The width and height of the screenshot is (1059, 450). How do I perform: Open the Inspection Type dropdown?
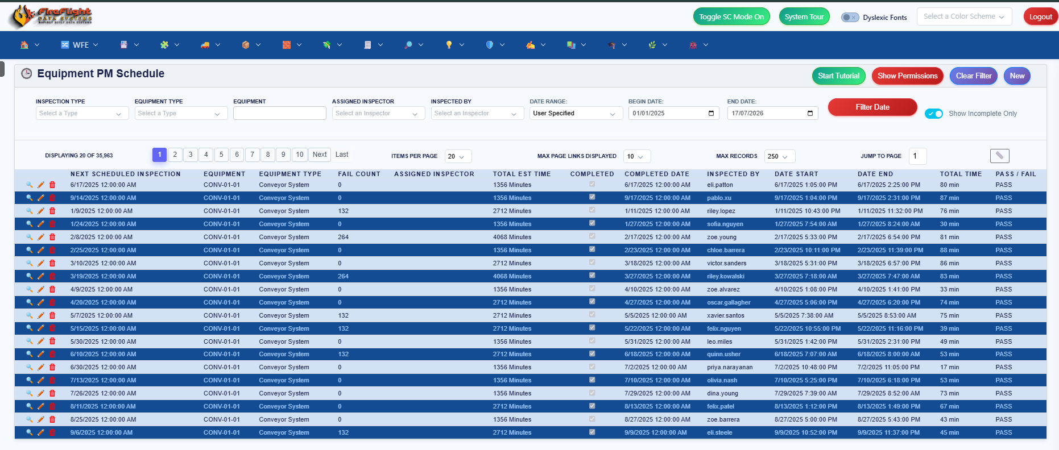coord(82,113)
